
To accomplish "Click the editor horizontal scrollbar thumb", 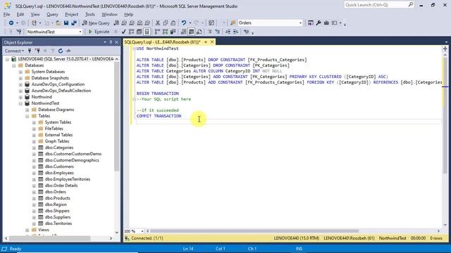I will pyautogui.click(x=254, y=231).
